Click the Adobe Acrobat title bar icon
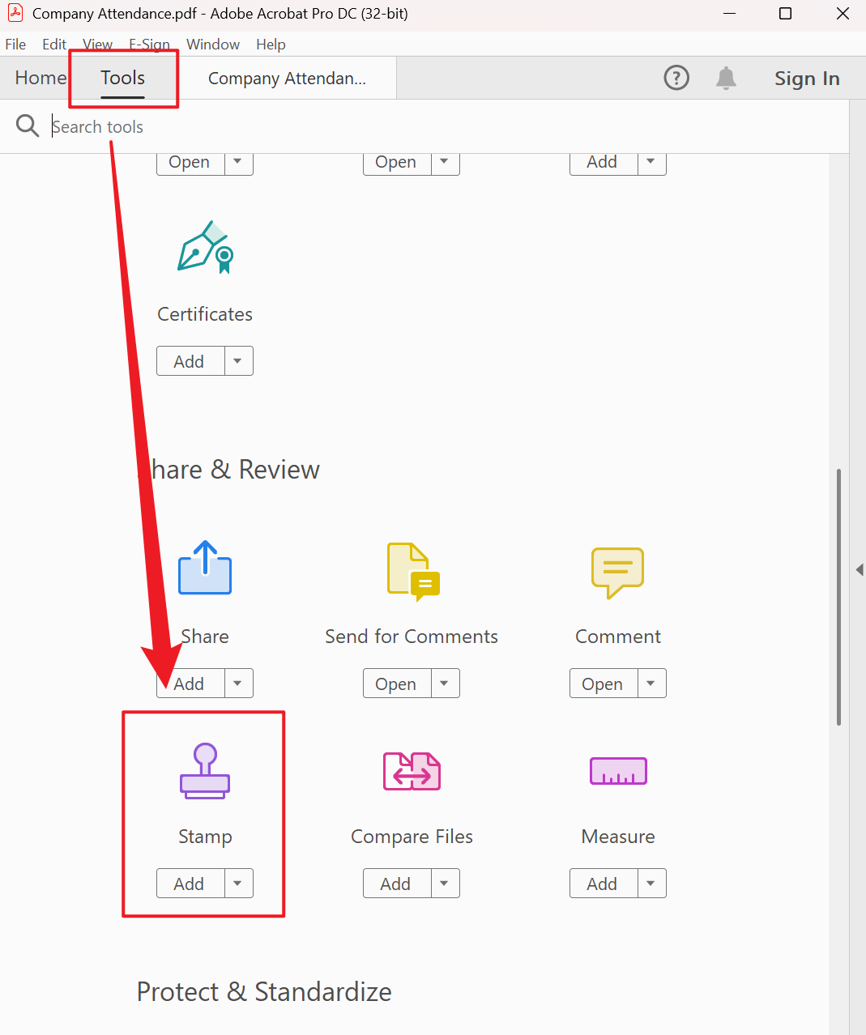The image size is (866, 1035). (15, 13)
